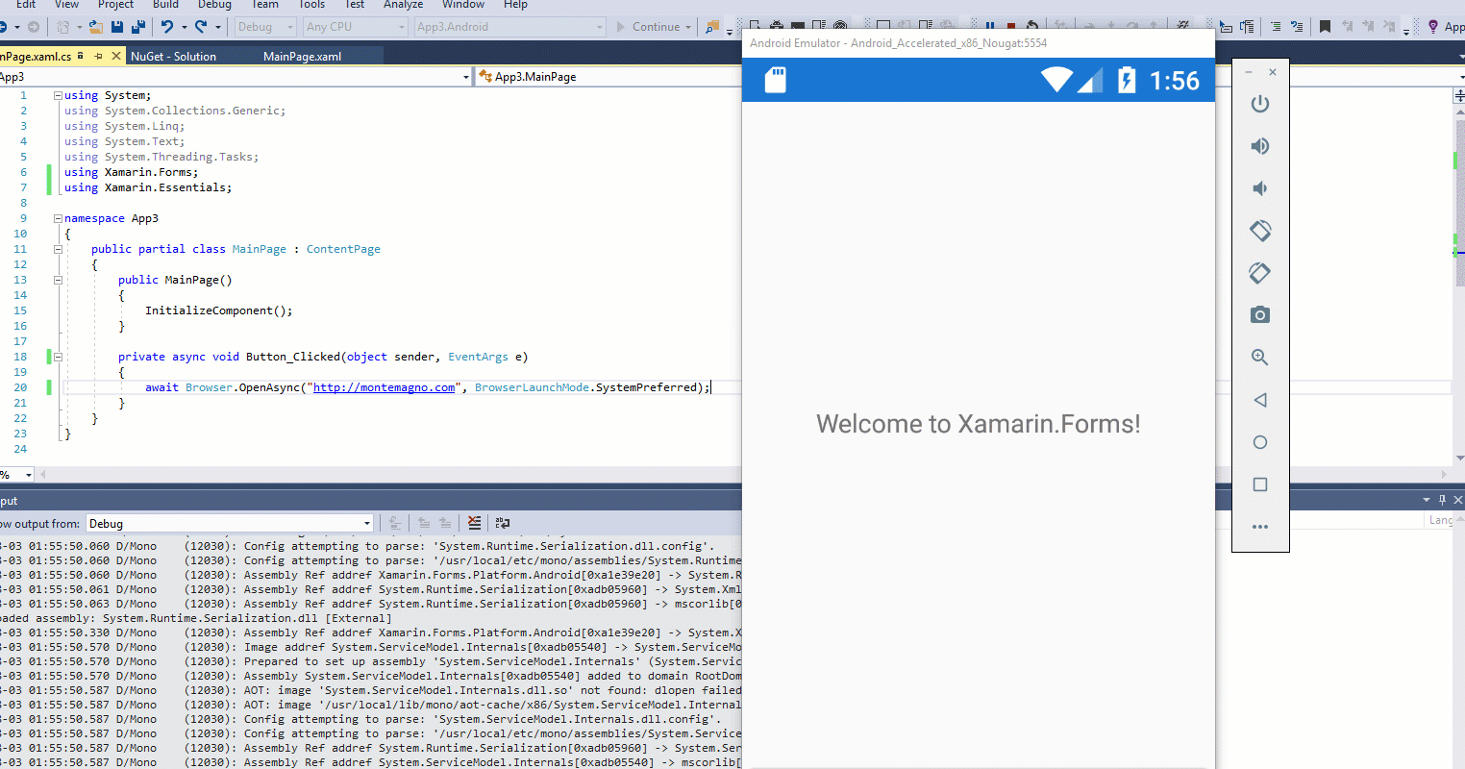Image resolution: width=1465 pixels, height=769 pixels.
Task: Open the Any CPU platform dropdown
Action: coord(356,27)
